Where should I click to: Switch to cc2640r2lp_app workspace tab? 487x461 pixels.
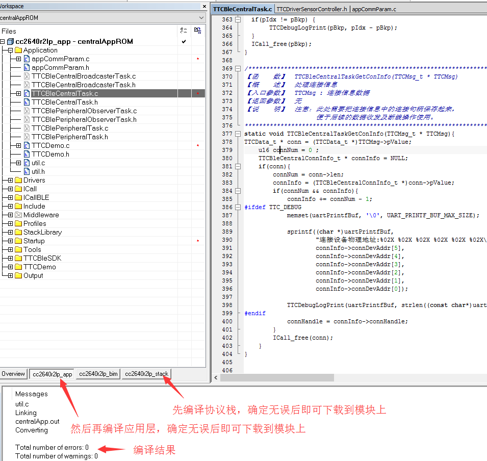[x=52, y=374]
